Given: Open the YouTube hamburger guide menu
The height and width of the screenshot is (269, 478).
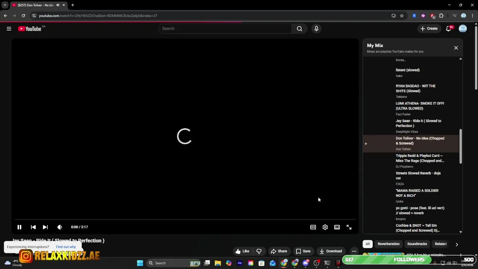Looking at the screenshot, I should [x=9, y=29].
